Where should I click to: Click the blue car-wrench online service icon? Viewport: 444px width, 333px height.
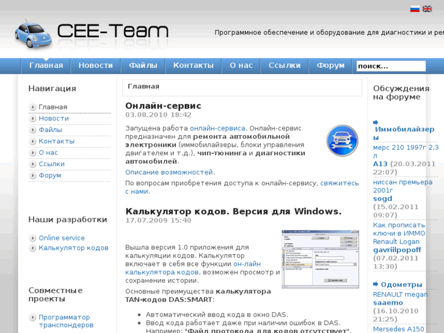(343, 141)
